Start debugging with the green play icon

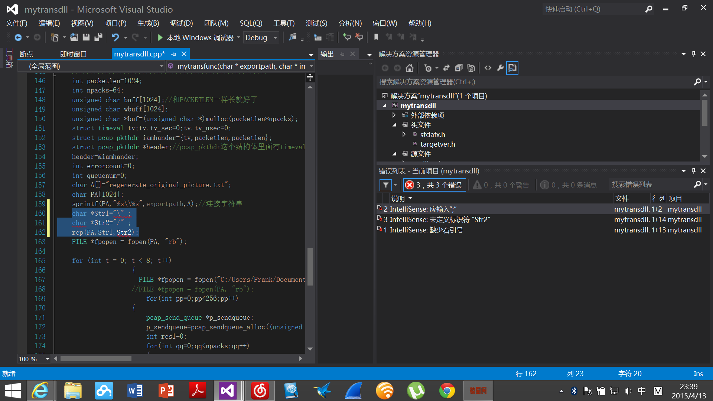(160, 38)
